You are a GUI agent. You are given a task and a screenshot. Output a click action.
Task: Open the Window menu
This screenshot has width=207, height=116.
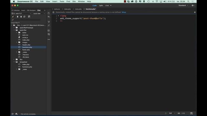[x=81, y=1]
